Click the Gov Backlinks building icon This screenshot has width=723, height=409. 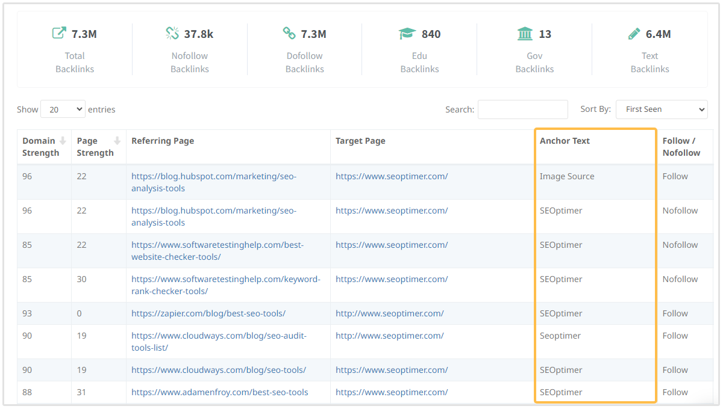[x=525, y=34]
